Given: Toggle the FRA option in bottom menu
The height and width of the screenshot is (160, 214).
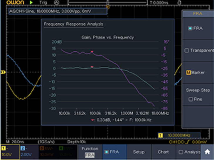Looking at the screenshot, I should pyautogui.click(x=114, y=152).
